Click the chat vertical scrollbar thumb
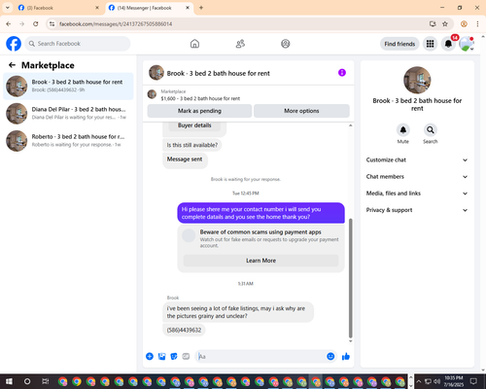Image resolution: width=486 pixels, height=389 pixels. pos(350,278)
